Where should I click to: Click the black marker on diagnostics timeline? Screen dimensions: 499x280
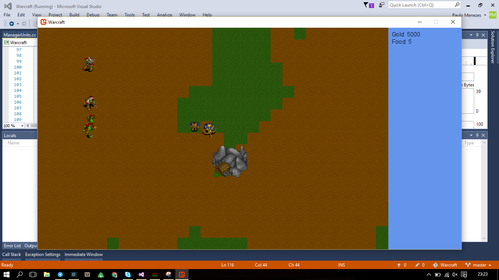point(475,61)
